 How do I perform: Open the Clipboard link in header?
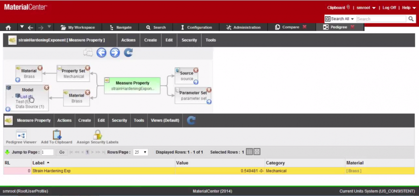click(338, 8)
